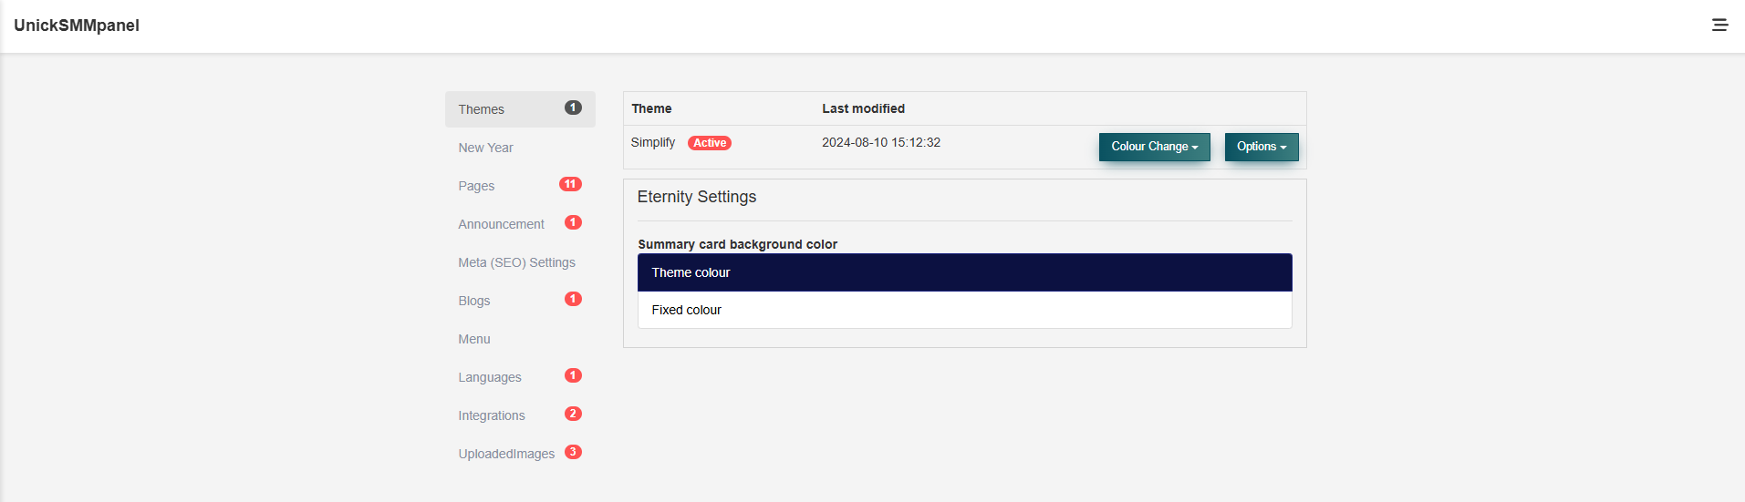The image size is (1745, 502).
Task: Click the red Active status badge
Action: tap(710, 143)
